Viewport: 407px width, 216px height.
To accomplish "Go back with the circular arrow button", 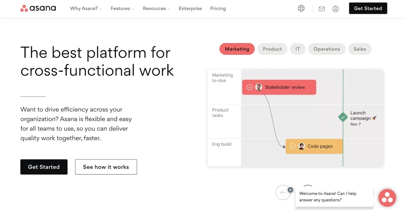I will pos(283,192).
